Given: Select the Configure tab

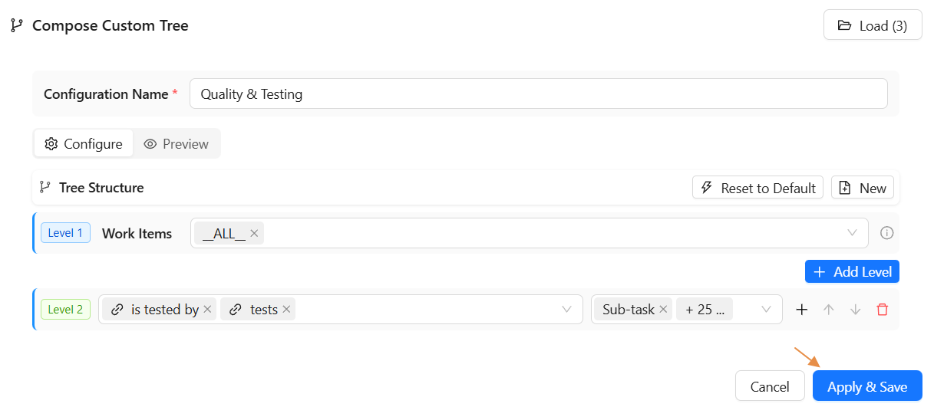Looking at the screenshot, I should click(x=84, y=144).
